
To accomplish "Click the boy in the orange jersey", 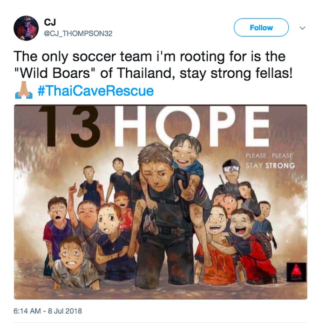I will (x=218, y=245).
